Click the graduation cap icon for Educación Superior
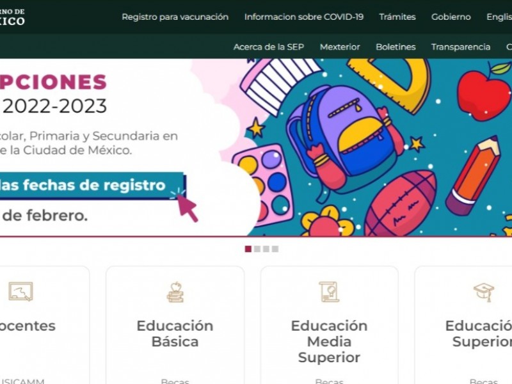This screenshot has height=384, width=512. pyautogui.click(x=484, y=292)
